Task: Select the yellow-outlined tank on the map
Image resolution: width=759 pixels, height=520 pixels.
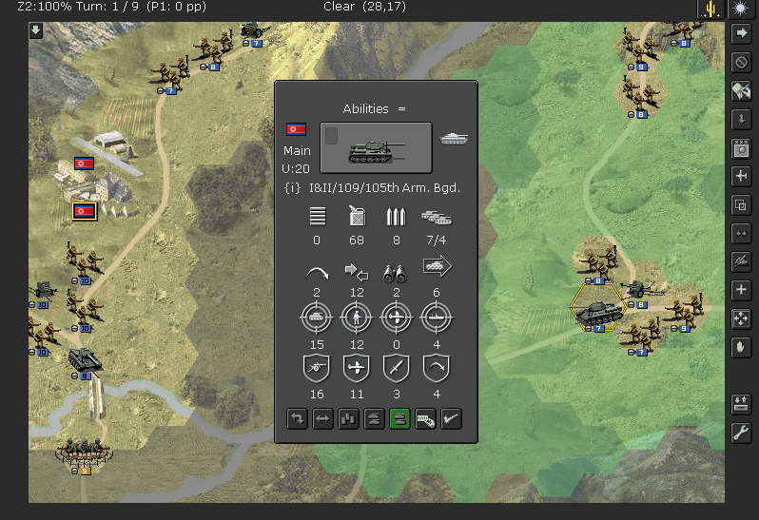Action: [x=597, y=312]
